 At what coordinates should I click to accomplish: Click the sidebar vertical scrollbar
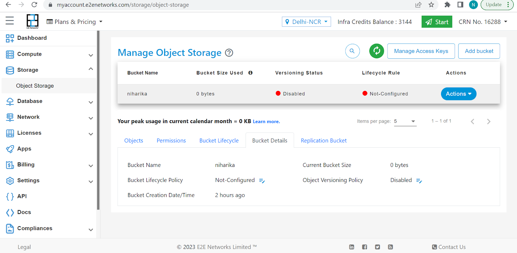pyautogui.click(x=98, y=120)
